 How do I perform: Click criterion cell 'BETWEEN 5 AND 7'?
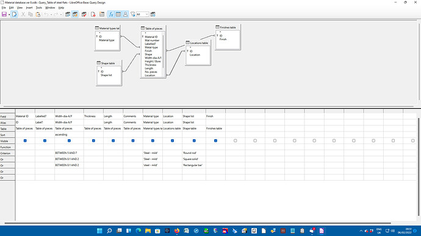click(69, 153)
